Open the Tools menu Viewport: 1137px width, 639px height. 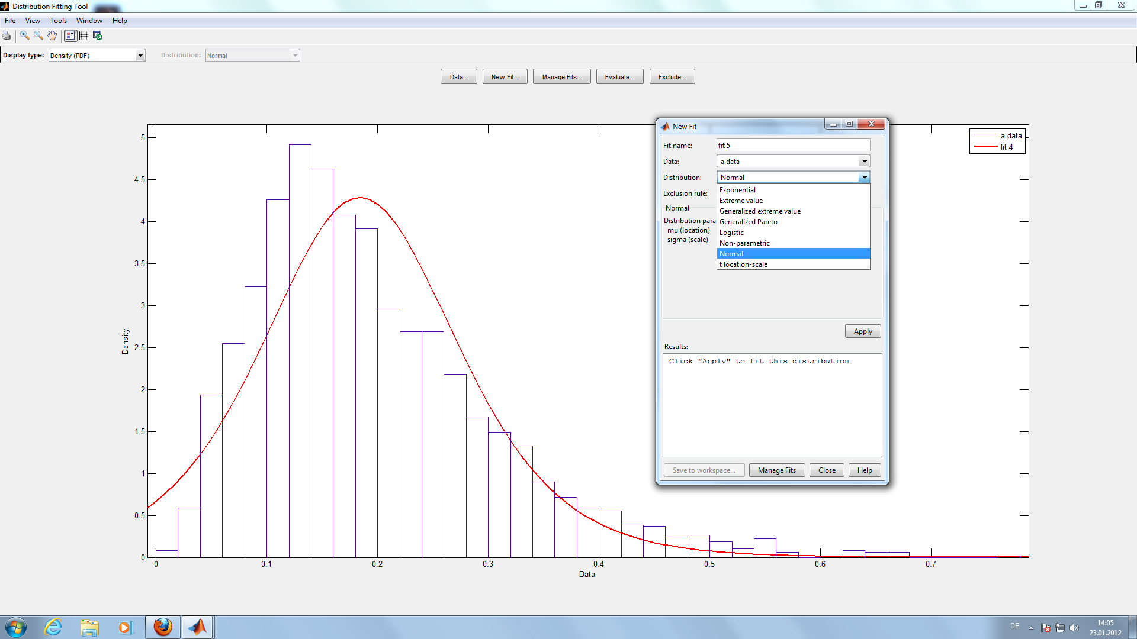click(x=58, y=21)
